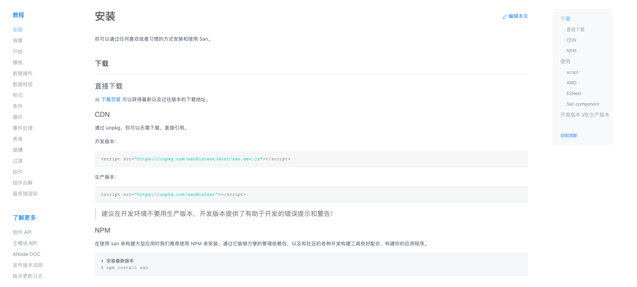637x287 pixels.
Task: Jump to San component in contents
Action: [x=583, y=104]
